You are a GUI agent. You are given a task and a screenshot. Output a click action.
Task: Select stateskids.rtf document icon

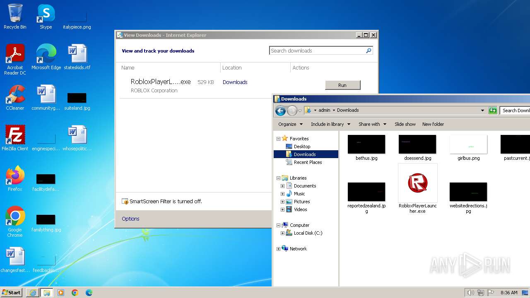(77, 57)
